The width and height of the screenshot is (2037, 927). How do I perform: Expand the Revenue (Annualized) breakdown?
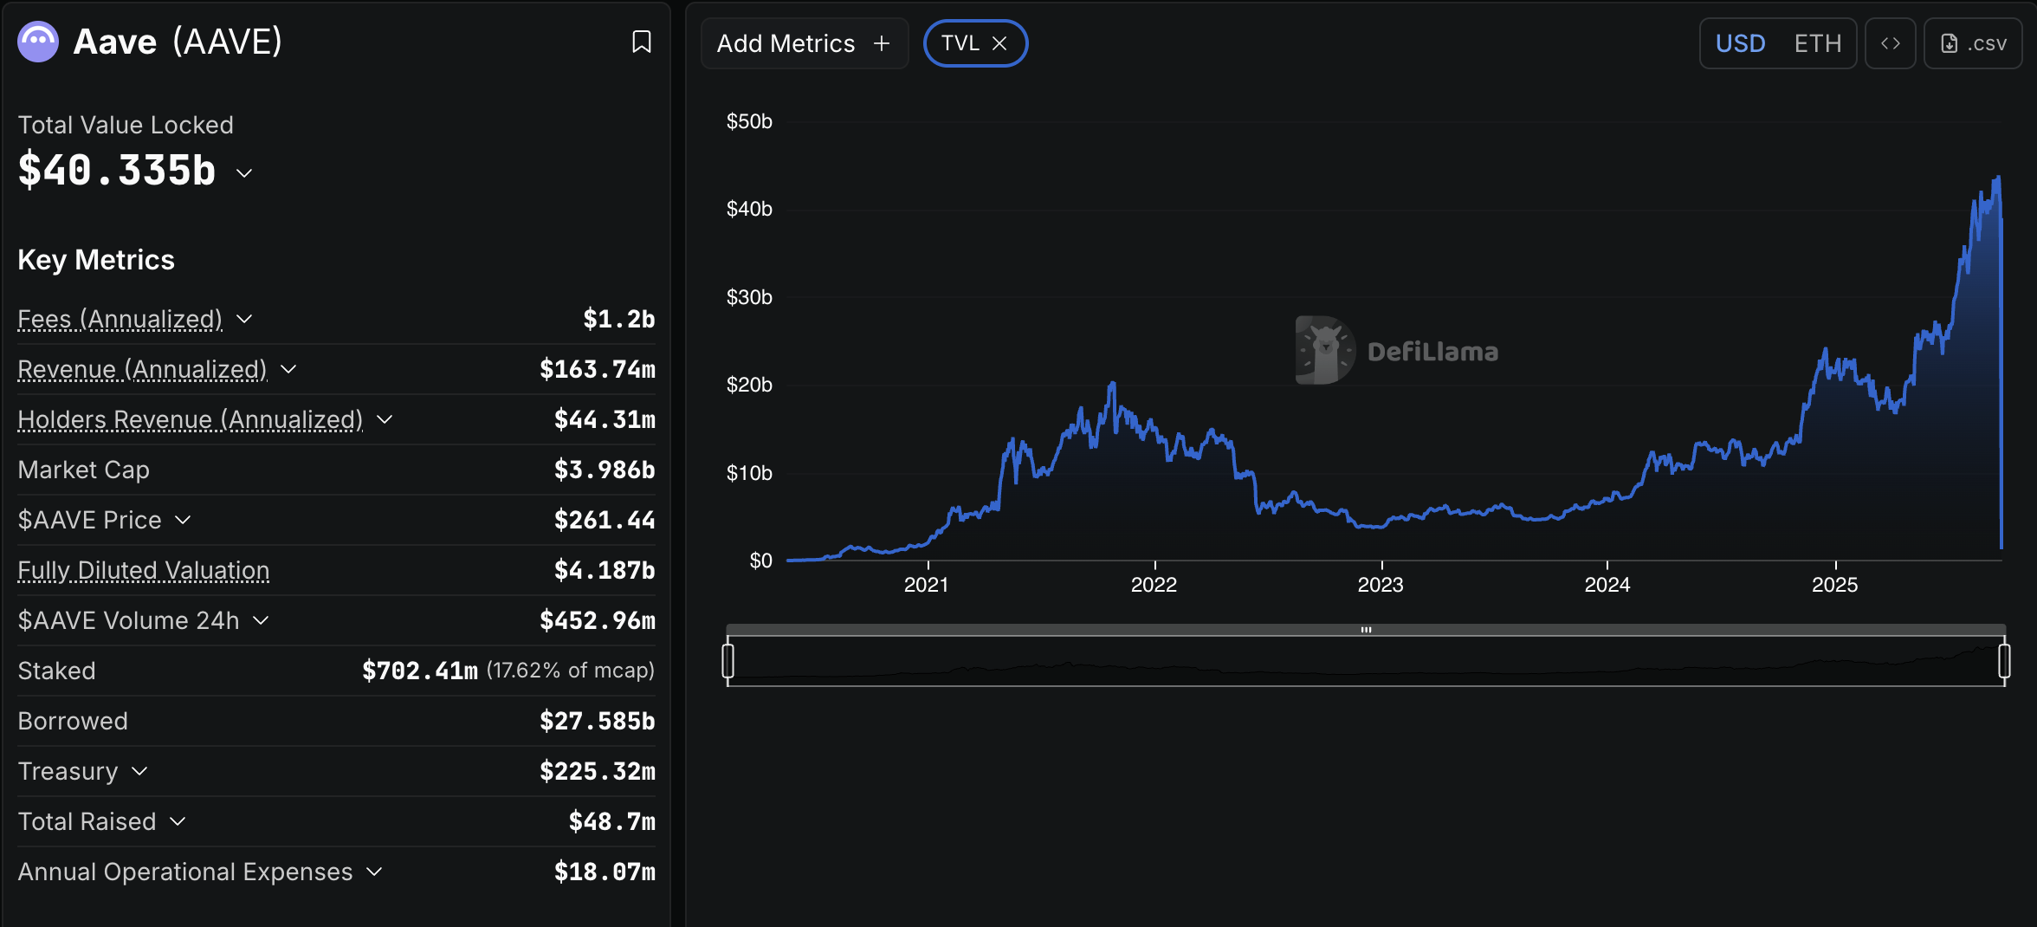289,369
